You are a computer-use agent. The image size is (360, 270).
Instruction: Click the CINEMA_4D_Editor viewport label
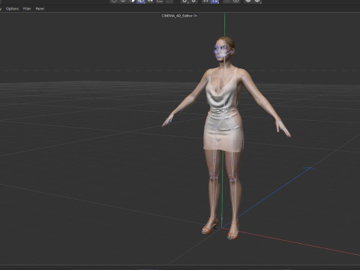pyautogui.click(x=177, y=16)
